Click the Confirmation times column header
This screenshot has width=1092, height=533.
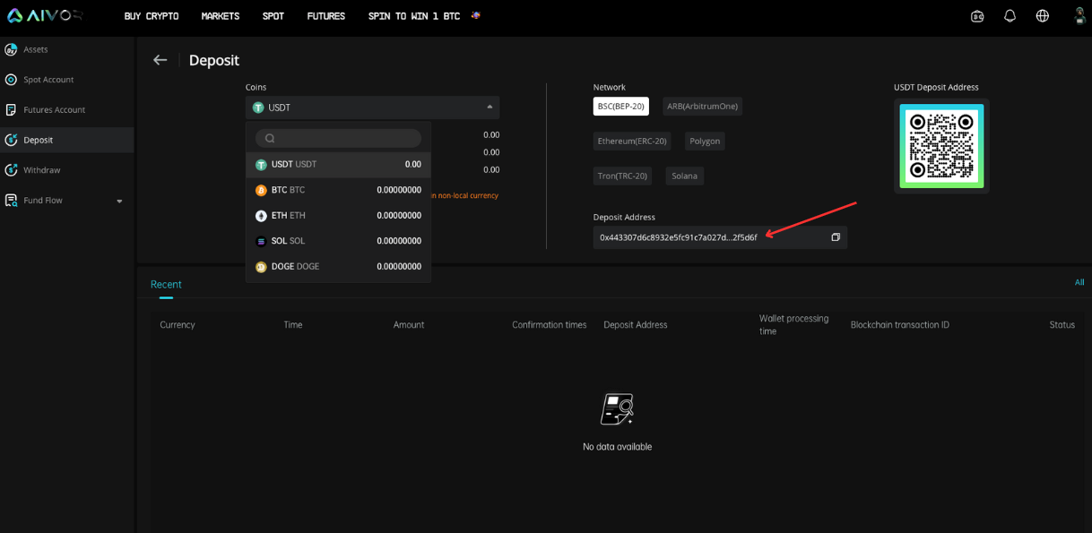pyautogui.click(x=549, y=325)
